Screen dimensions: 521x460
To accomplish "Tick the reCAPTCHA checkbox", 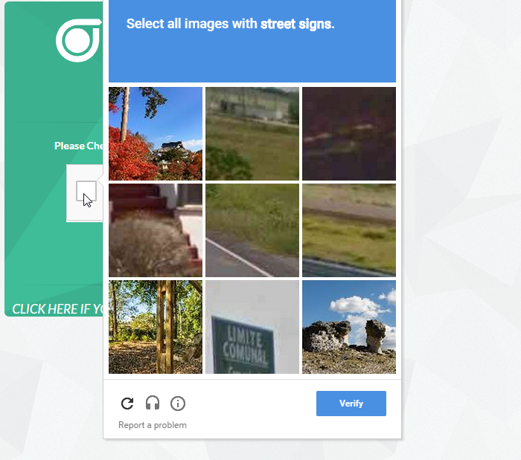I will click(x=86, y=192).
